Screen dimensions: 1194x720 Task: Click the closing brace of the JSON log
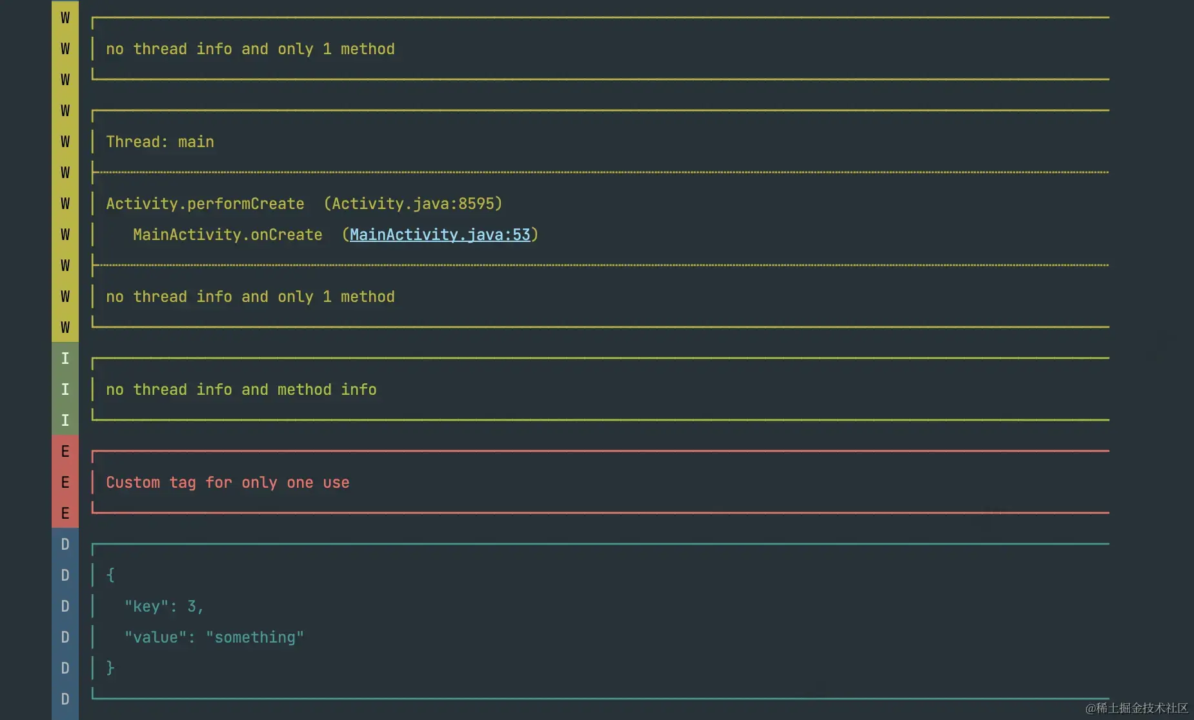pos(110,668)
